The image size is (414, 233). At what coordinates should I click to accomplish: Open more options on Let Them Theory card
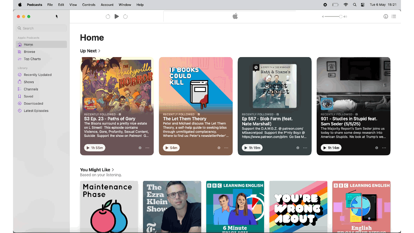[226, 148]
